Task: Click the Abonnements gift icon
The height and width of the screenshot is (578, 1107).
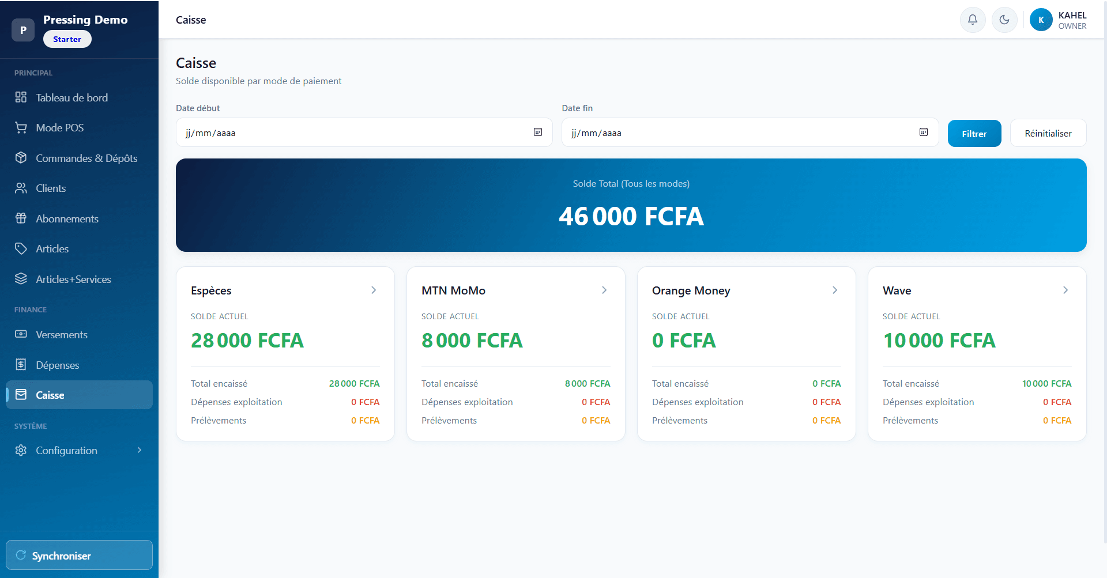Action: pyautogui.click(x=21, y=218)
